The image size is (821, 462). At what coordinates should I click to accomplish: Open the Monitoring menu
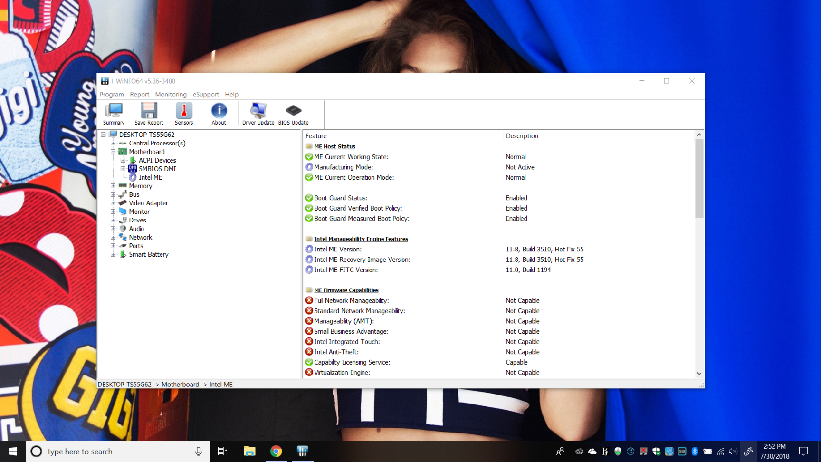pos(171,95)
